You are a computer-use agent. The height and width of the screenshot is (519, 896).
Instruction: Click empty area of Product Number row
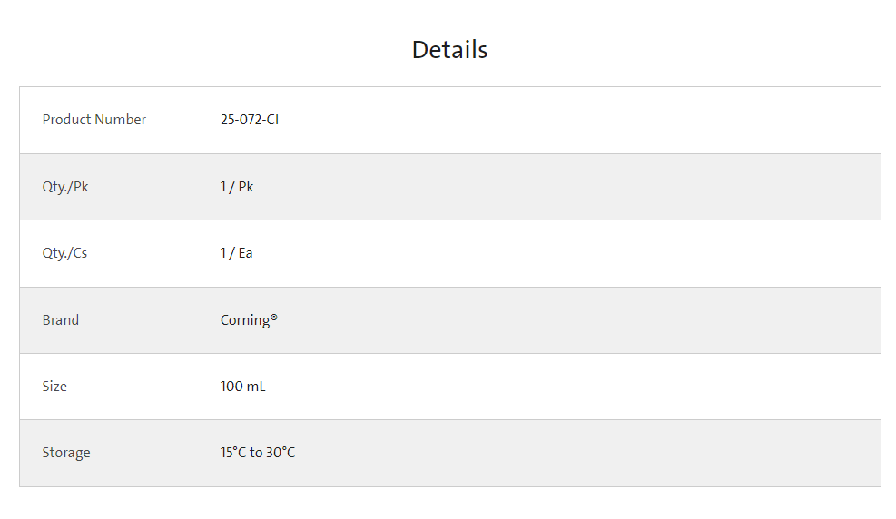click(x=571, y=120)
